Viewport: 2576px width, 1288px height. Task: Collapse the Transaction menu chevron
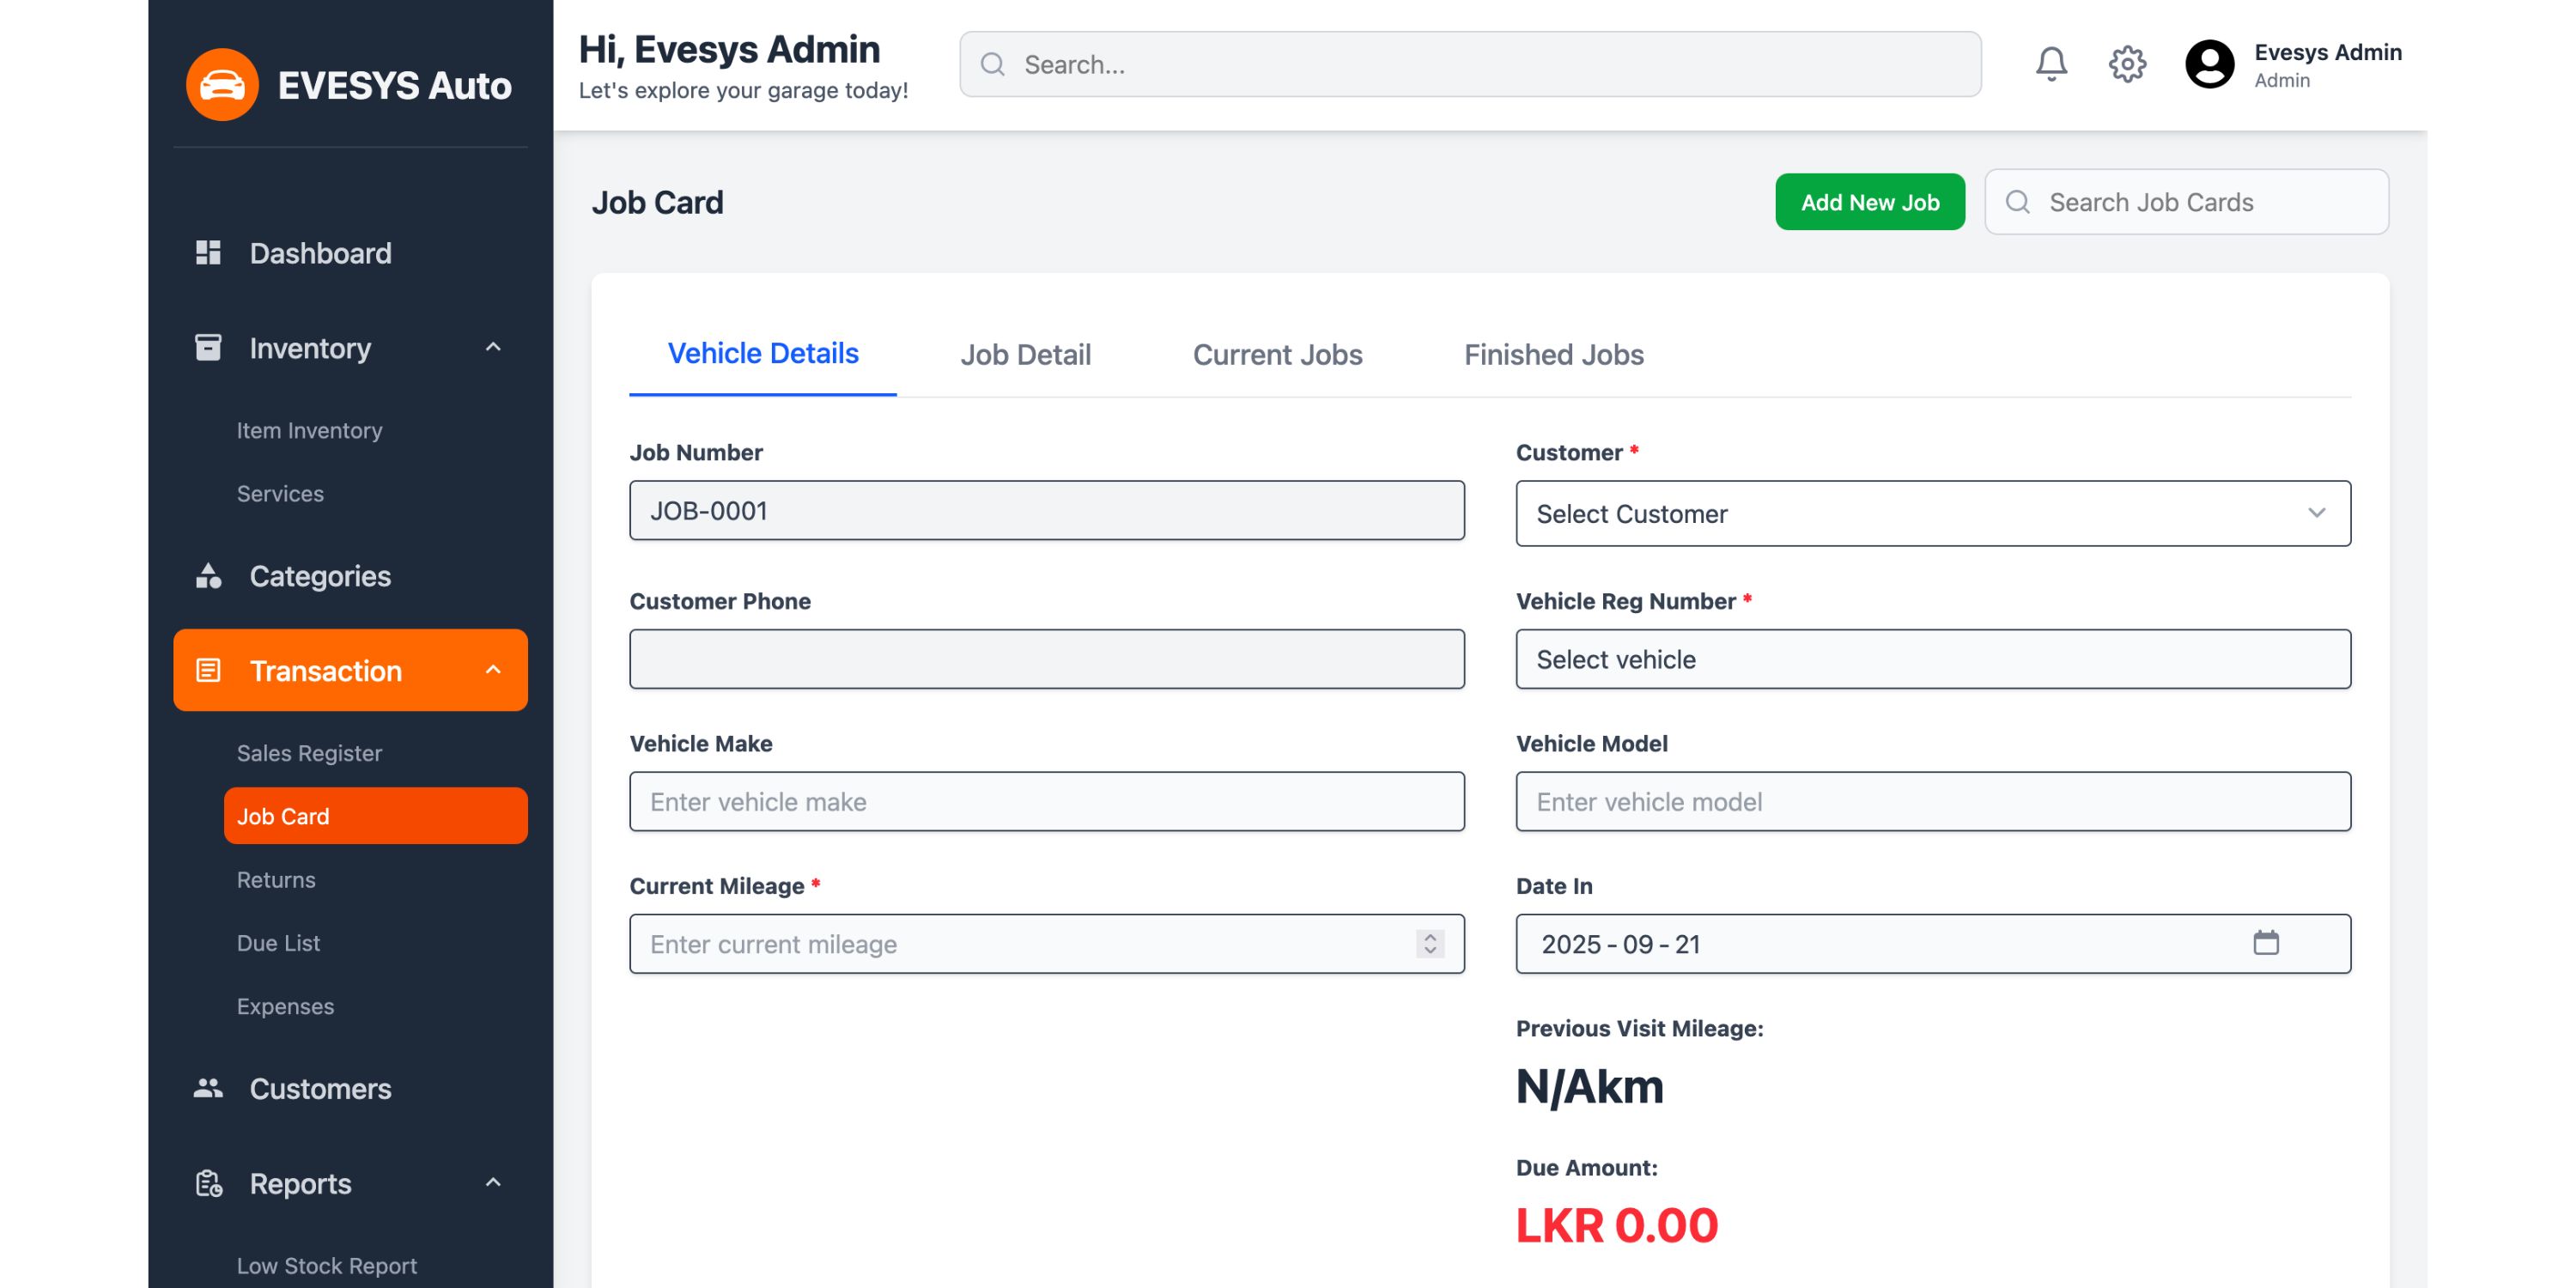tap(493, 670)
